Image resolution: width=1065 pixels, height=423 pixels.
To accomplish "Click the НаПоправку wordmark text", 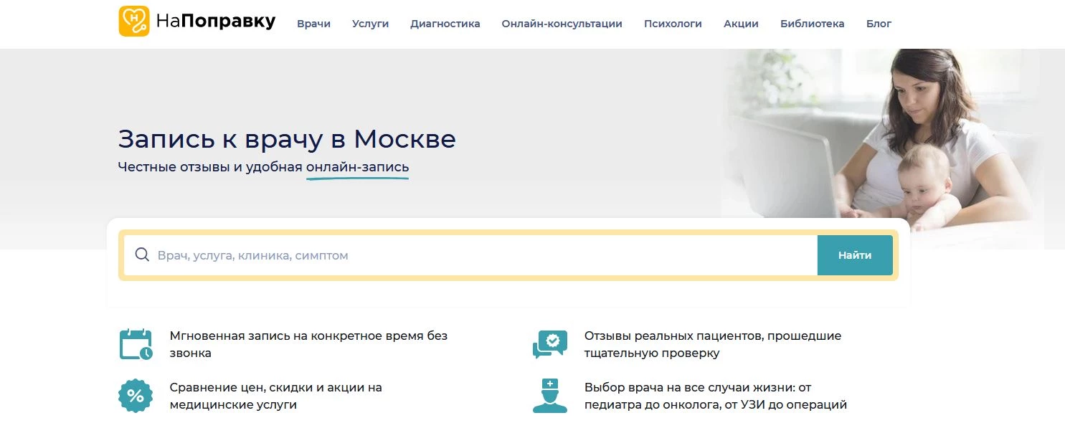I will [215, 21].
